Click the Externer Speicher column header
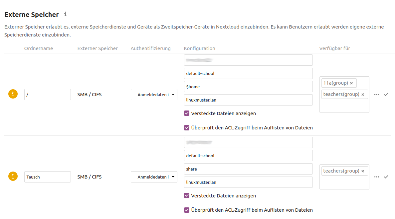 tap(98, 48)
